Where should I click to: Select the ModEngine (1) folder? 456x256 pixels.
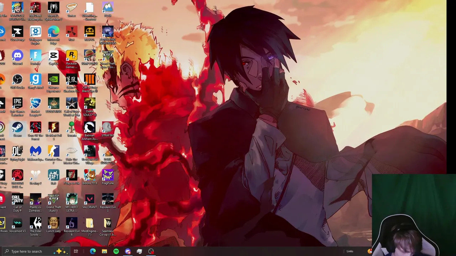click(x=89, y=226)
